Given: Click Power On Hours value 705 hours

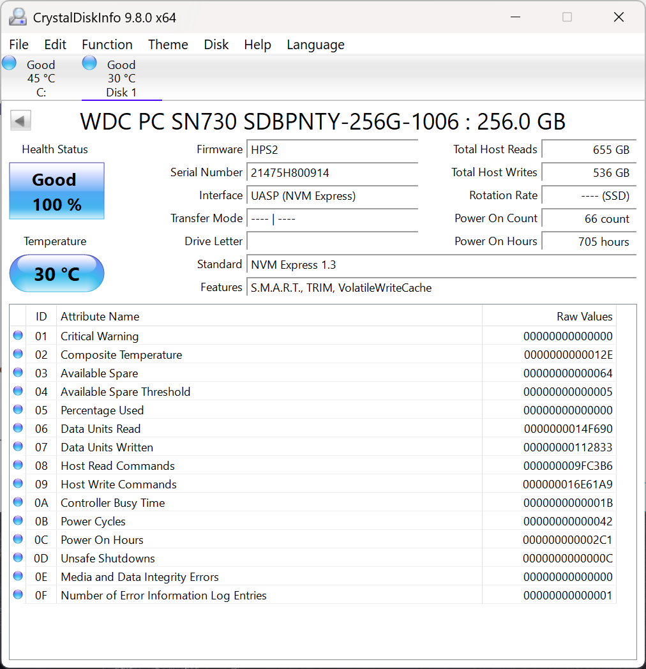Looking at the screenshot, I should 589,242.
